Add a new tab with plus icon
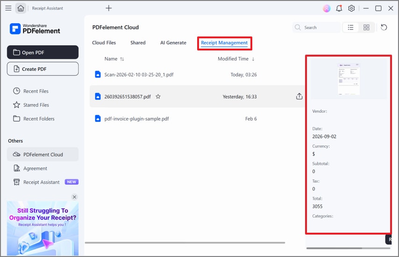Viewport: 399px width, 257px height. tap(109, 8)
